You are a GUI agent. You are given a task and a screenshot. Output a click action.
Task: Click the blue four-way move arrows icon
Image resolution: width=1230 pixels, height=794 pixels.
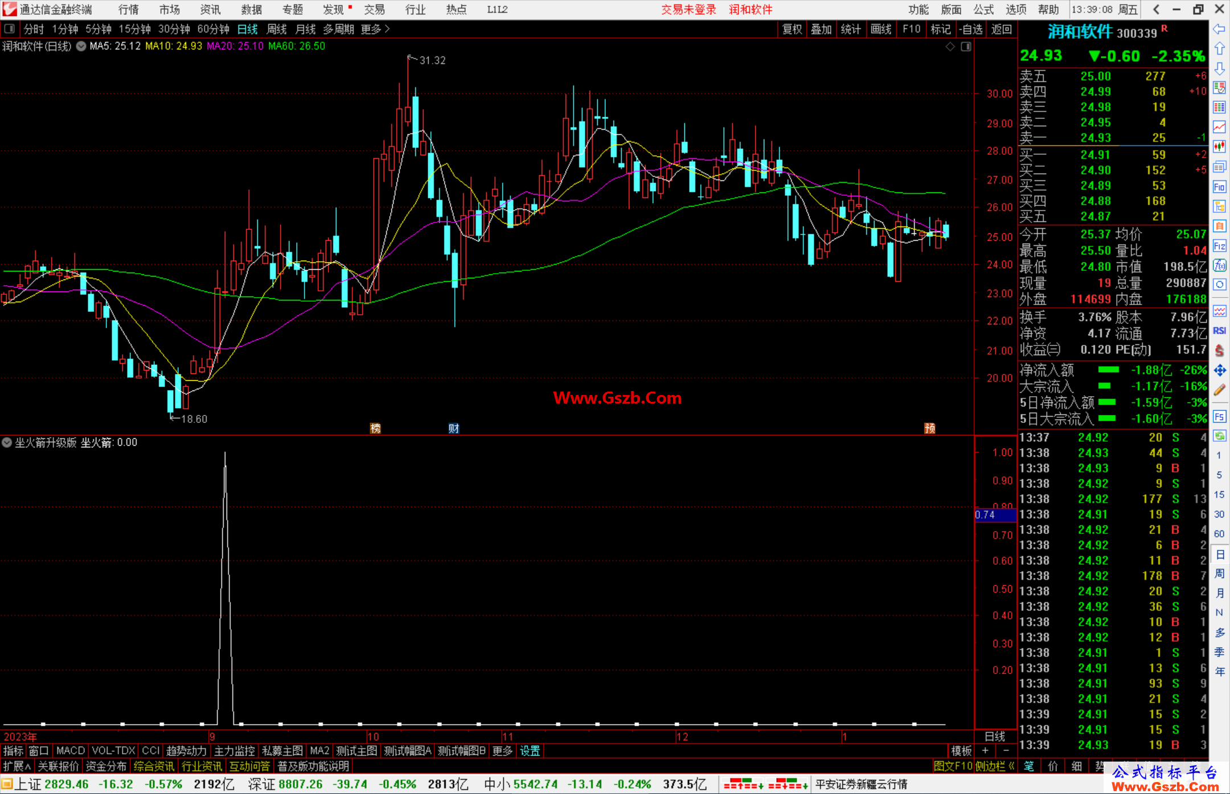[1219, 371]
